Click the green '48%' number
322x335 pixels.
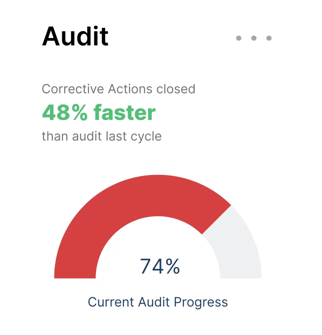(65, 113)
